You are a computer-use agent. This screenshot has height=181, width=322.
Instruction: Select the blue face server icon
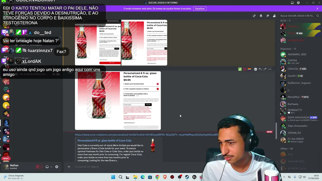pyautogui.click(x=6, y=123)
